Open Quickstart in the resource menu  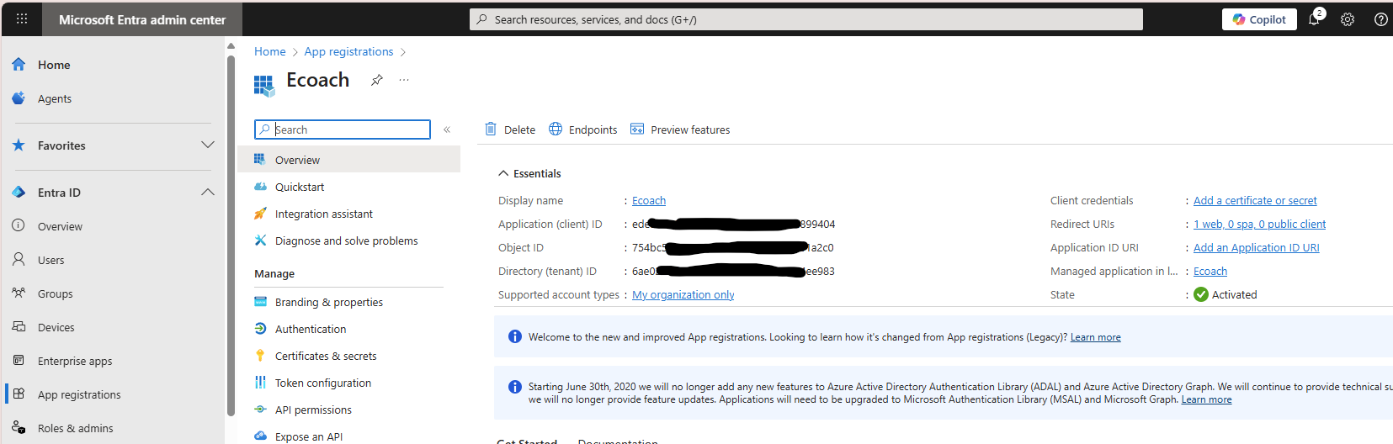click(x=300, y=187)
